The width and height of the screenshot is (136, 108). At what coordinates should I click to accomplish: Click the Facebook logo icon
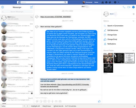click(18, 2)
